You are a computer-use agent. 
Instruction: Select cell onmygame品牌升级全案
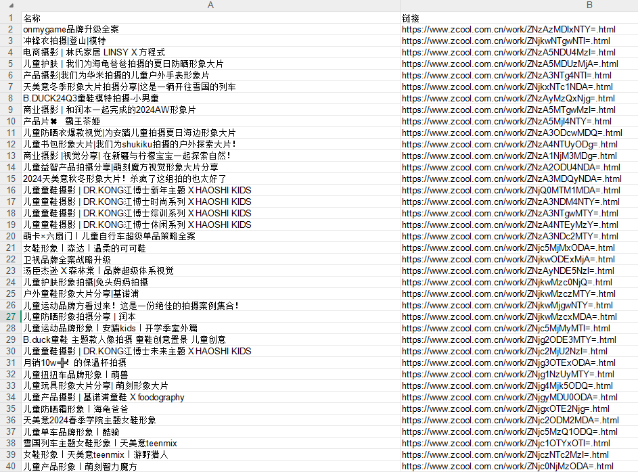point(210,29)
